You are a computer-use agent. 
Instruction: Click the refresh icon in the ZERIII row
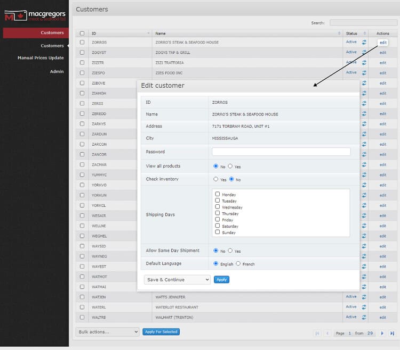point(364,103)
